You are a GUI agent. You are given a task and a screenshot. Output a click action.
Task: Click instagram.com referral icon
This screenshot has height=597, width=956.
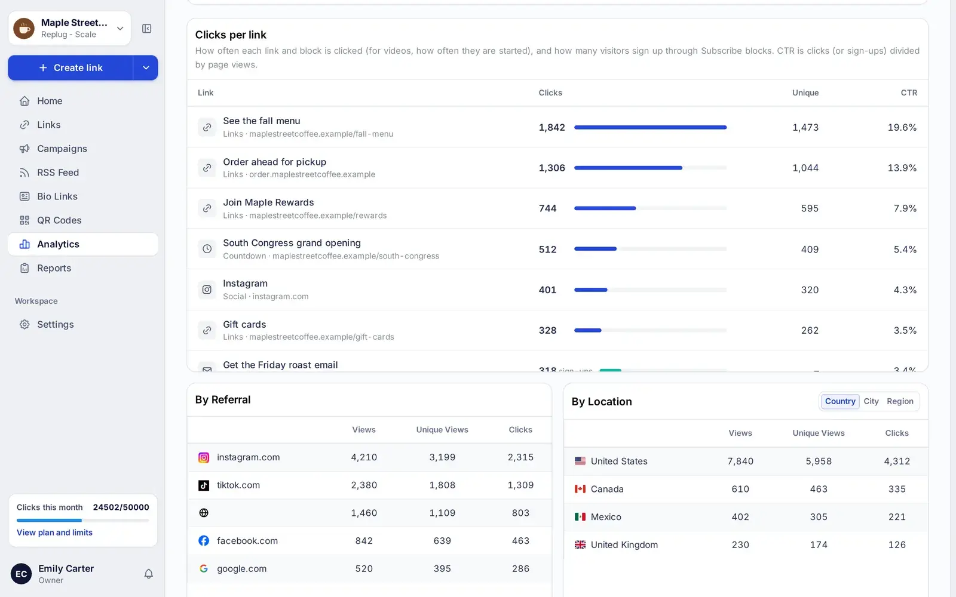(x=204, y=457)
